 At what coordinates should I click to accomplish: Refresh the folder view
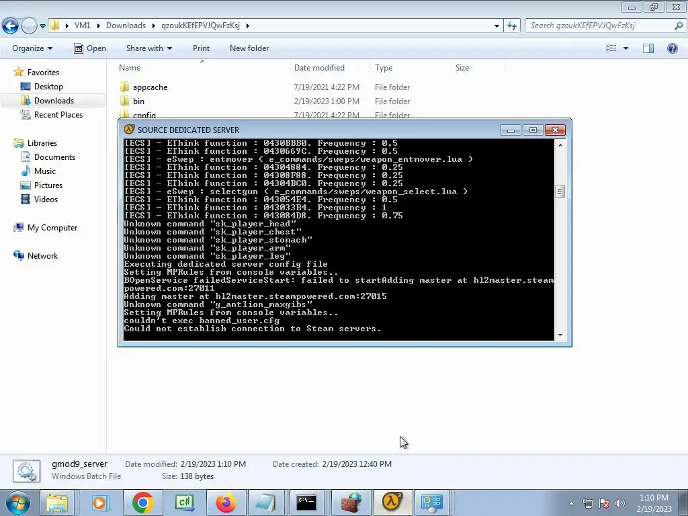click(511, 26)
